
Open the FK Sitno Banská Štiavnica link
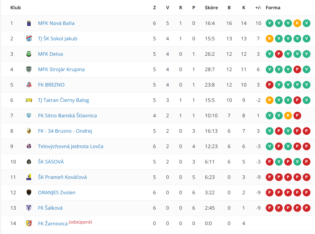pyautogui.click(x=67, y=115)
